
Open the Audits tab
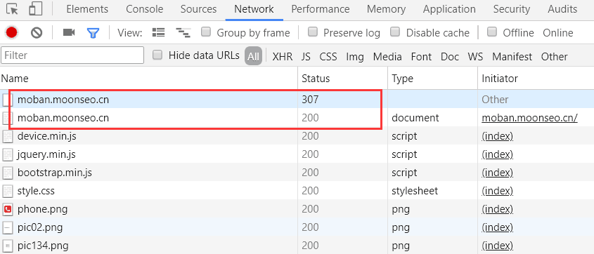[562, 9]
